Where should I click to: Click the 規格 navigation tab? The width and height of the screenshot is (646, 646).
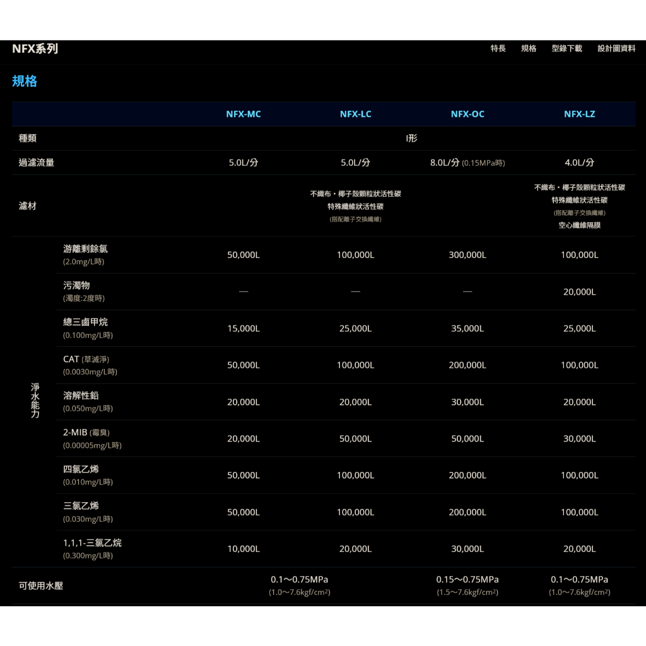click(x=528, y=49)
